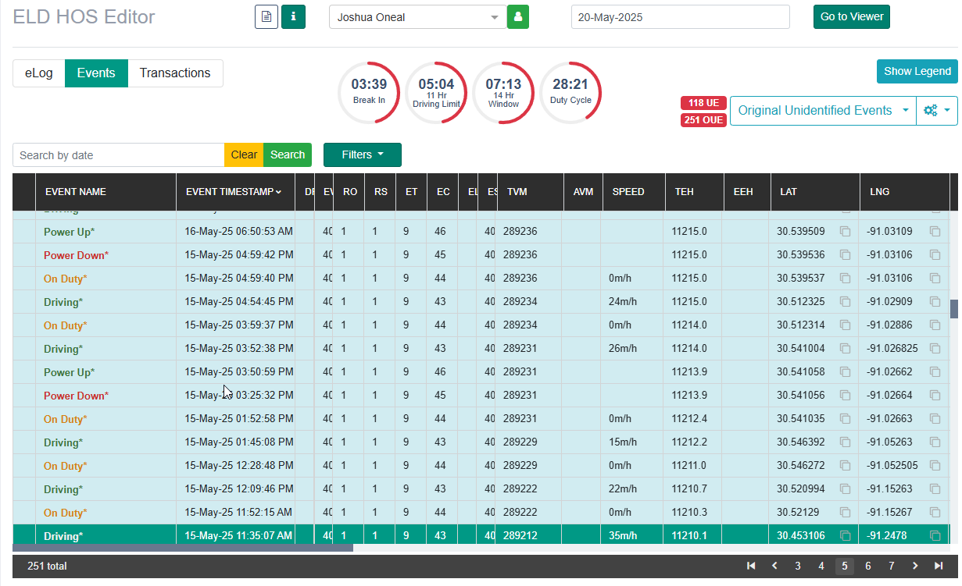
Task: Click the horizontal table scrollbar
Action: (x=183, y=548)
